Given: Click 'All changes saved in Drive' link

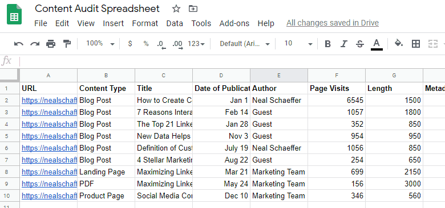Looking at the screenshot, I should [333, 23].
